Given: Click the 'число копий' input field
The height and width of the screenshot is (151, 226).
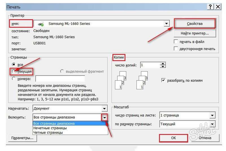Looking at the screenshot, I should point(150,65).
